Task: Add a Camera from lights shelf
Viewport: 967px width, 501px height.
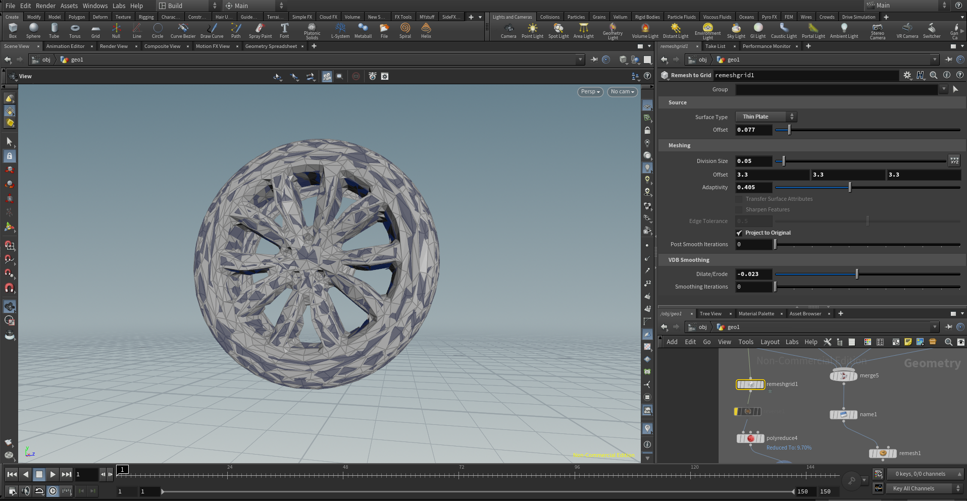Action: pyautogui.click(x=508, y=31)
